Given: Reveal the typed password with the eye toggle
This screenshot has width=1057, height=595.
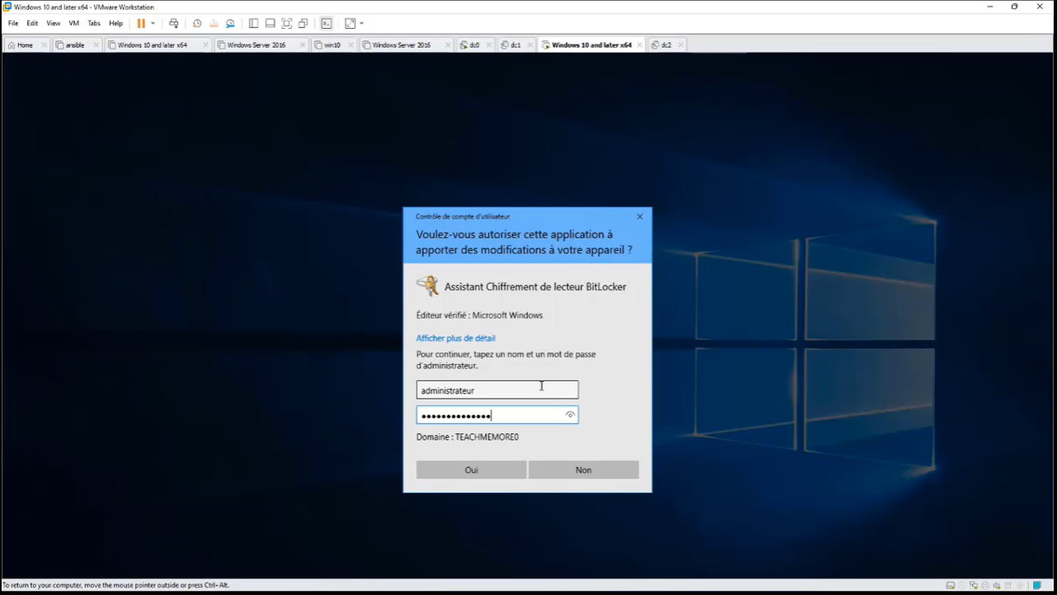Looking at the screenshot, I should (569, 415).
